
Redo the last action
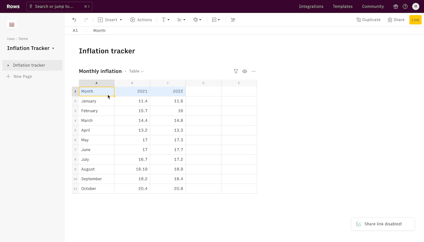86,20
